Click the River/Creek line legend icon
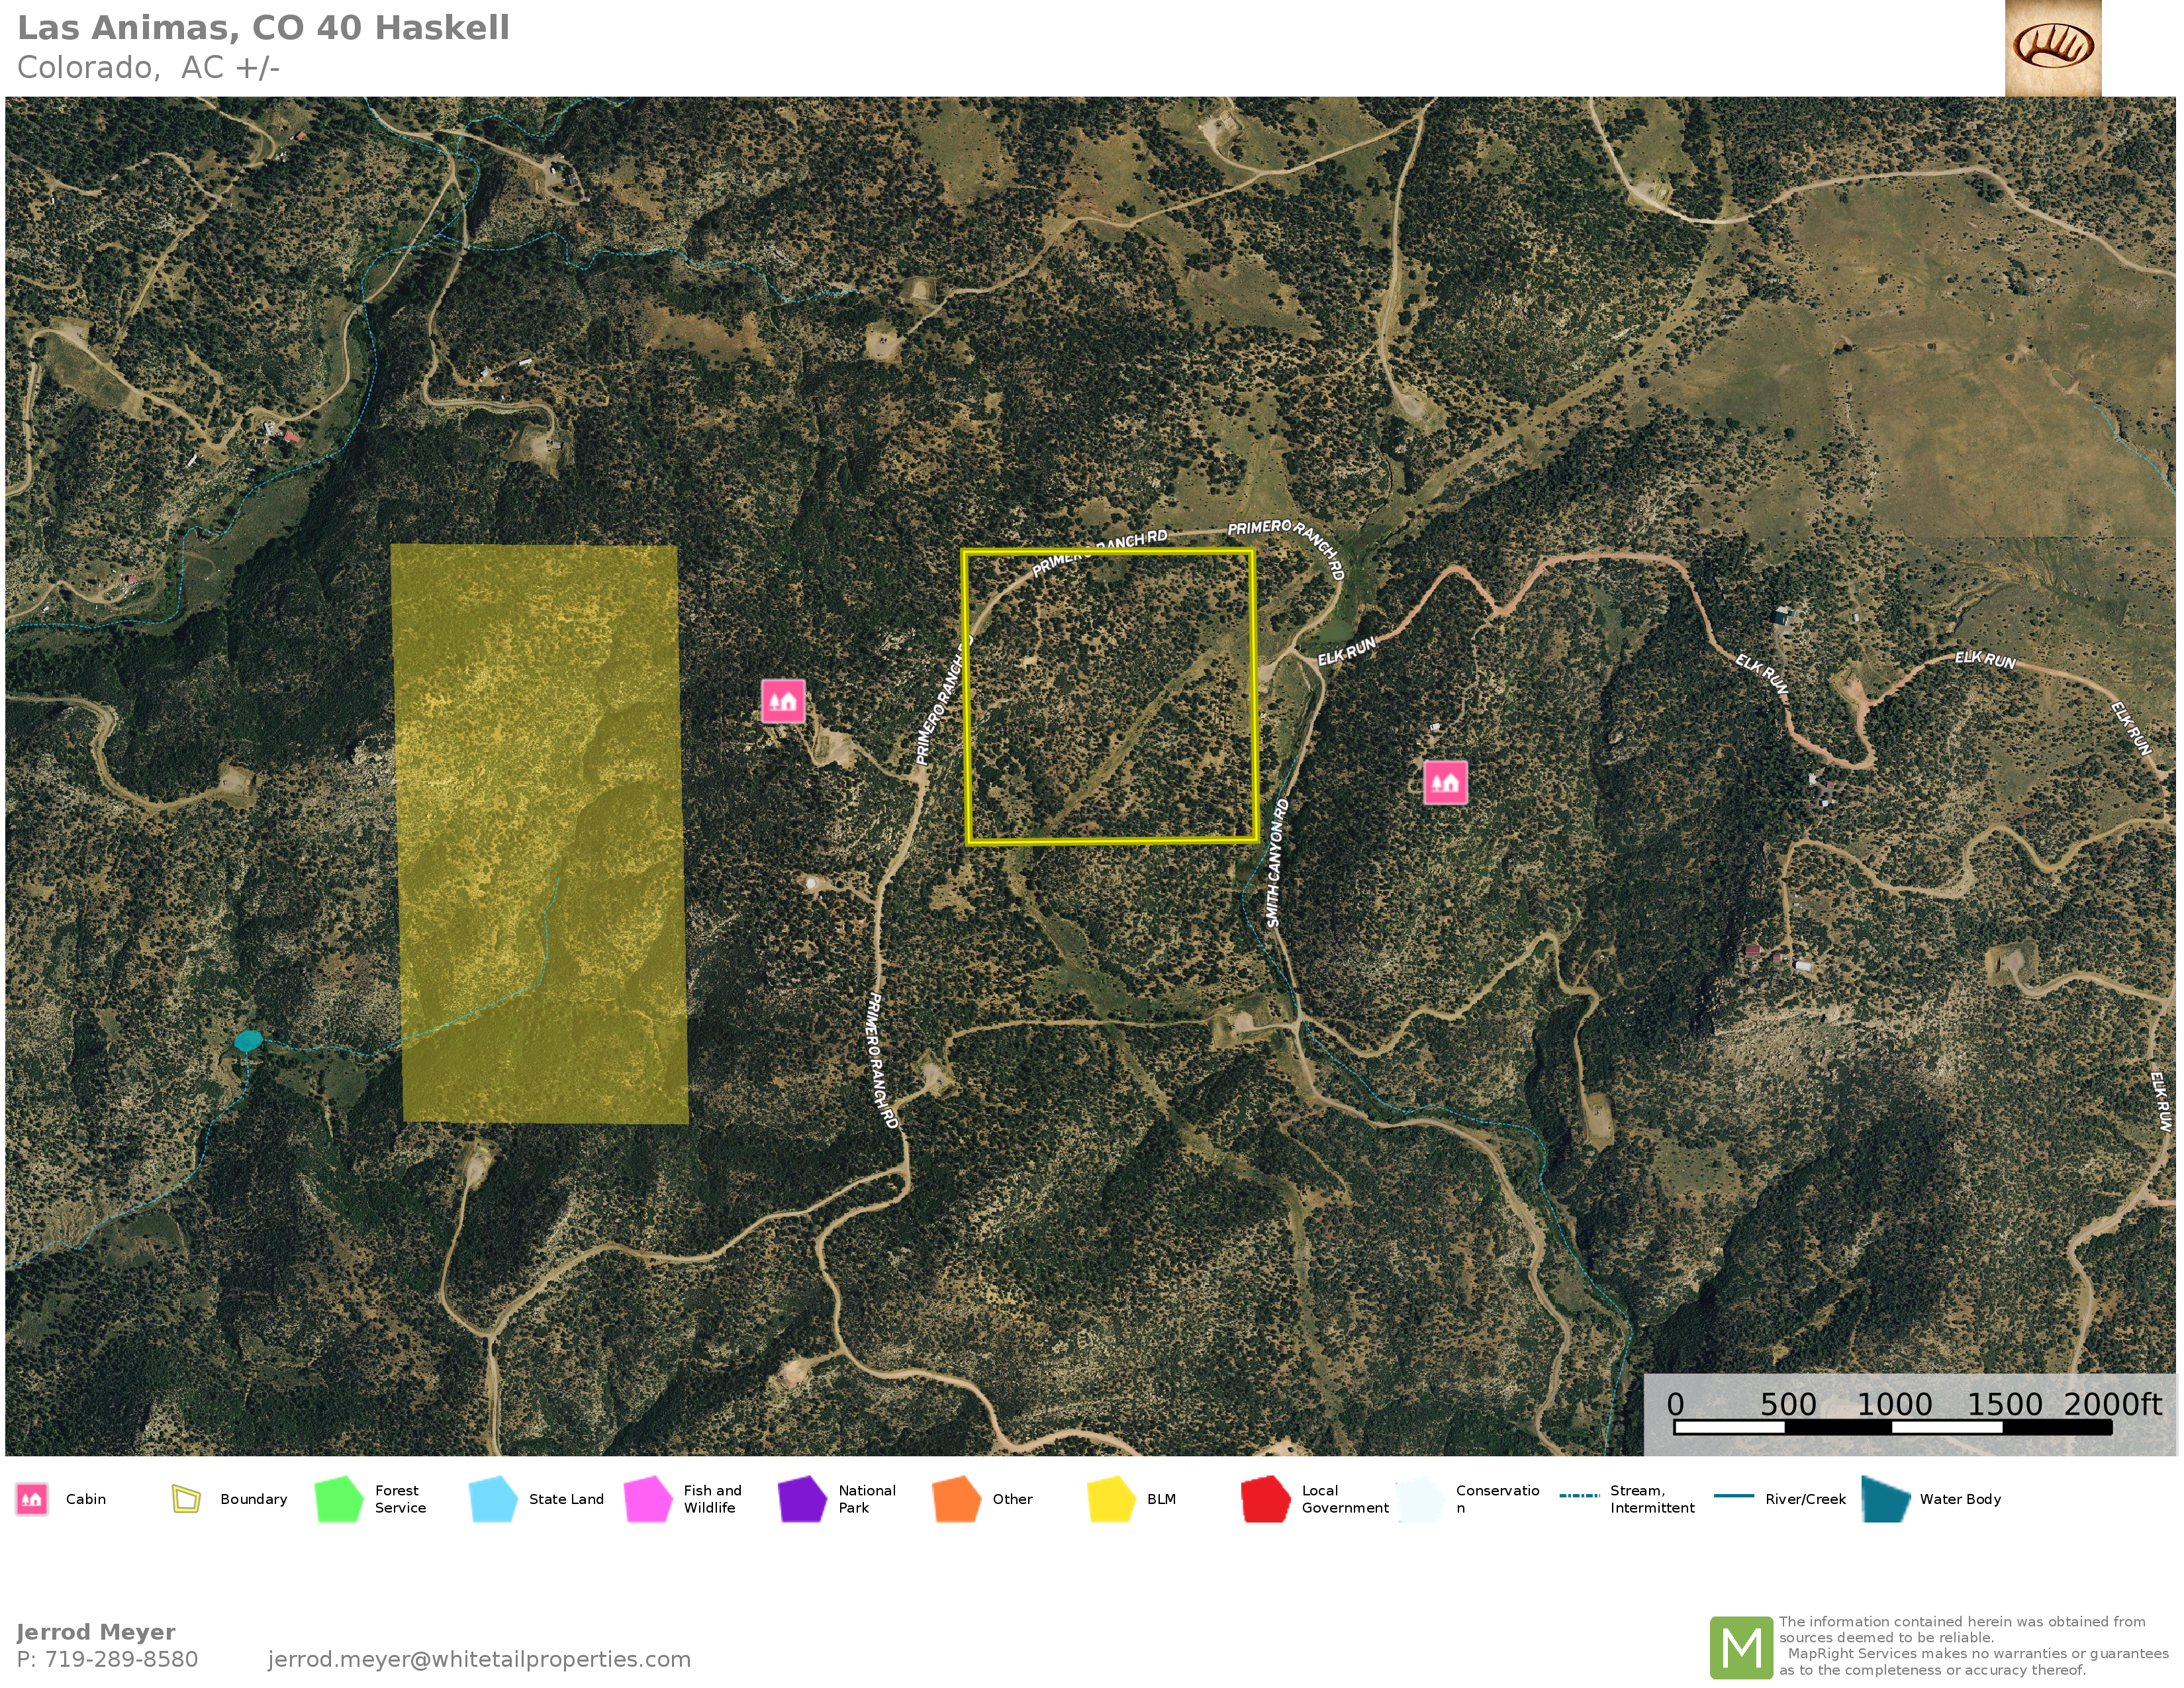Image resolution: width=2184 pixels, height=1688 pixels. tap(1733, 1496)
